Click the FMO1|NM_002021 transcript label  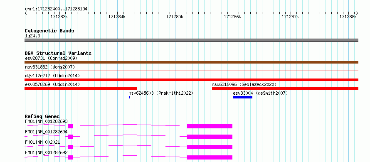(x=42, y=142)
